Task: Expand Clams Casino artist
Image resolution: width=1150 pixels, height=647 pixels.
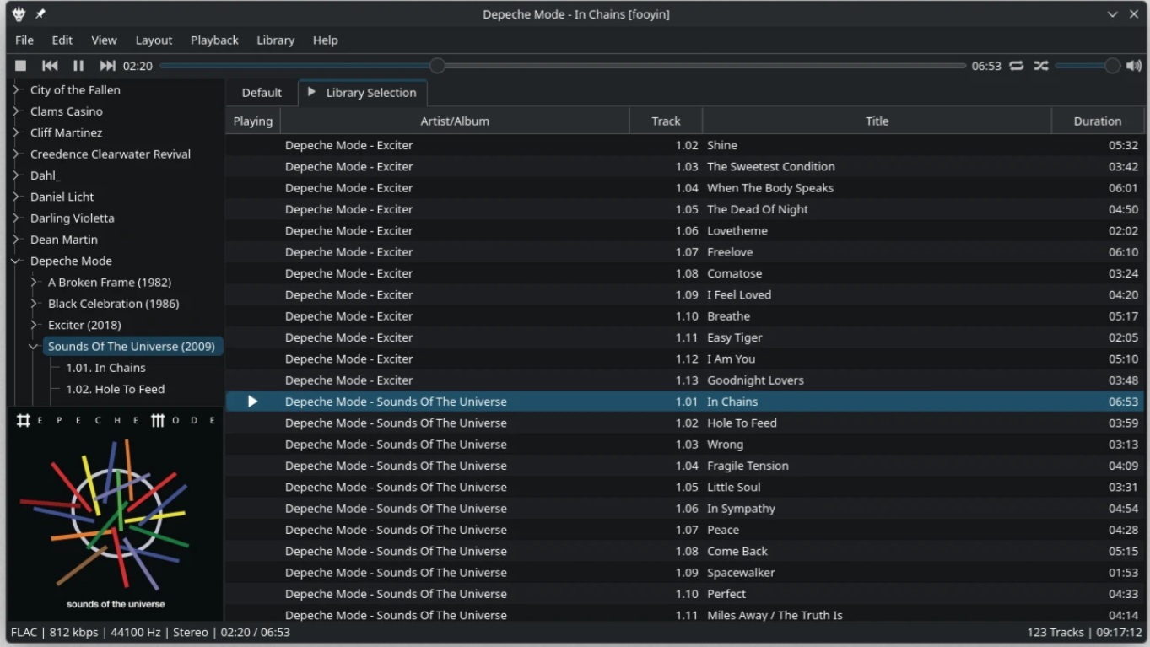Action: [x=16, y=111]
